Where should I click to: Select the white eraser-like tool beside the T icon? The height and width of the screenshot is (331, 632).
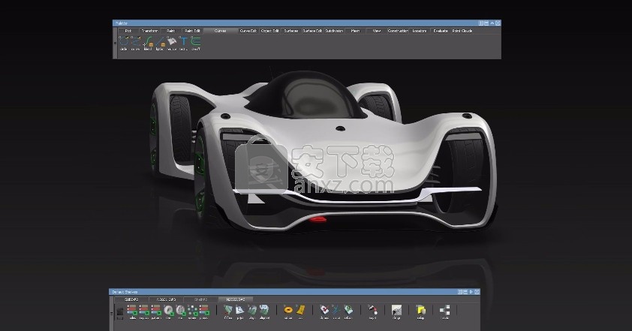(x=172, y=41)
